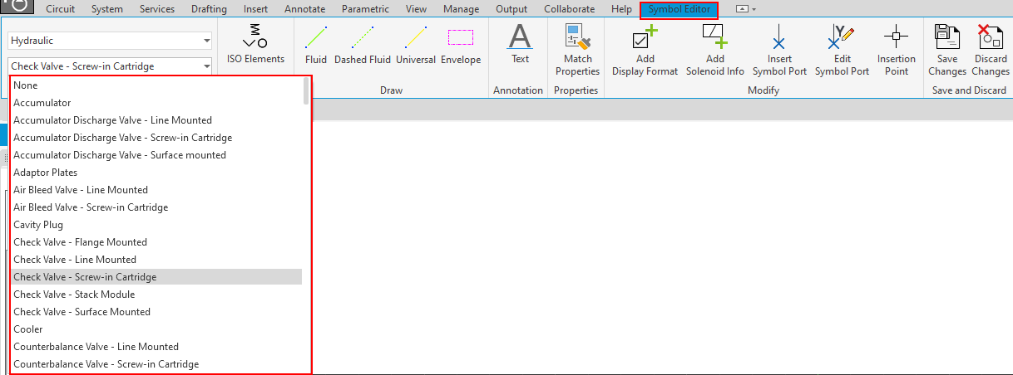Screen dimensions: 1013x375
Task: Click Edit Symbol Port
Action: (x=842, y=50)
